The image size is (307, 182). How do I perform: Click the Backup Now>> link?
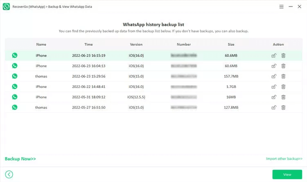pyautogui.click(x=20, y=159)
